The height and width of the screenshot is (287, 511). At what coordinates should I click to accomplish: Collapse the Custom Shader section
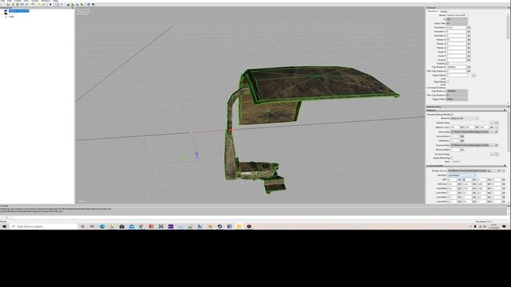(x=505, y=166)
